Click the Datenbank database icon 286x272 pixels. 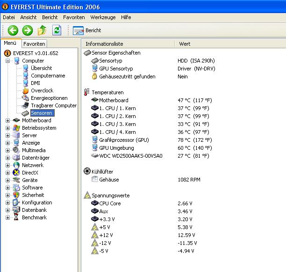coord(16,210)
